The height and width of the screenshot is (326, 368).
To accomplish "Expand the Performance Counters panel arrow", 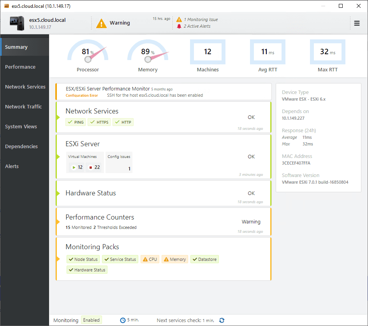I will (x=58, y=221).
